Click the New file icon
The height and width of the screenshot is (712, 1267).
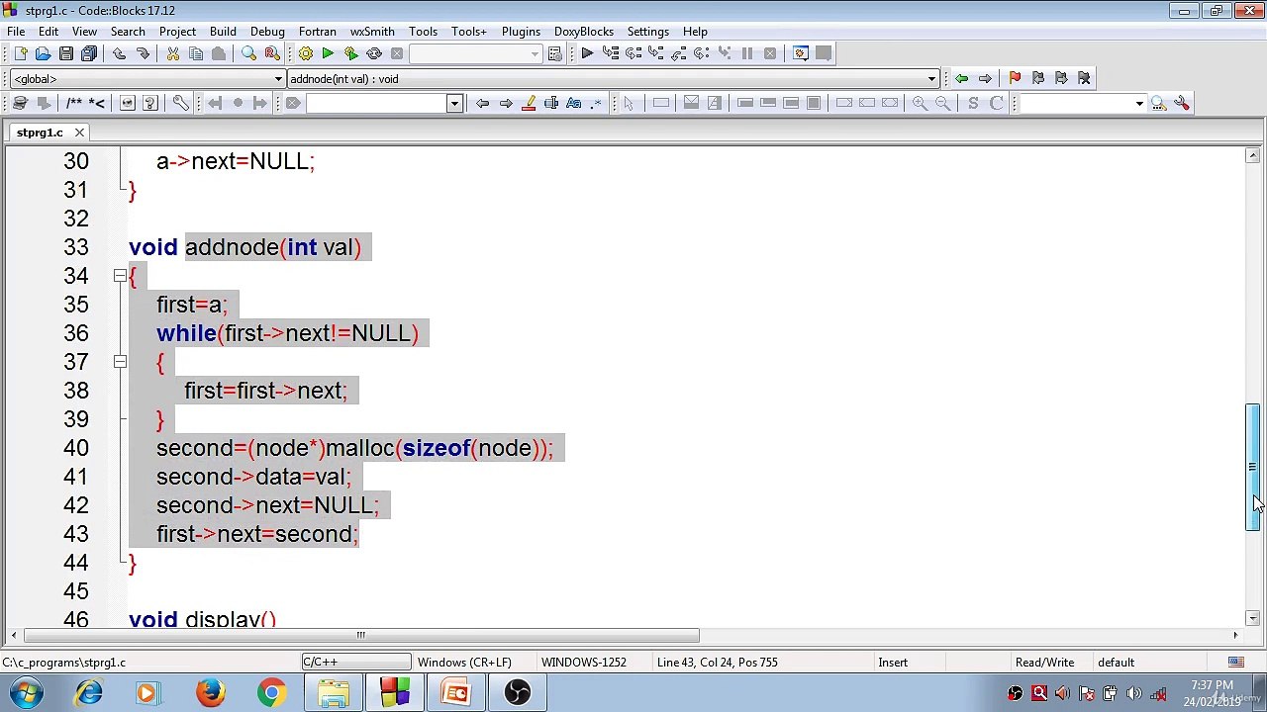[x=20, y=53]
